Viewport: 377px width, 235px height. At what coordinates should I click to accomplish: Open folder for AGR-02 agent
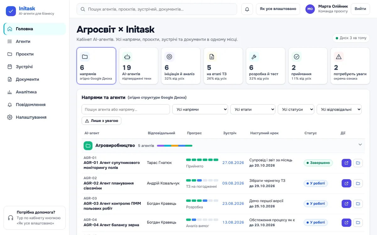pyautogui.click(x=358, y=183)
